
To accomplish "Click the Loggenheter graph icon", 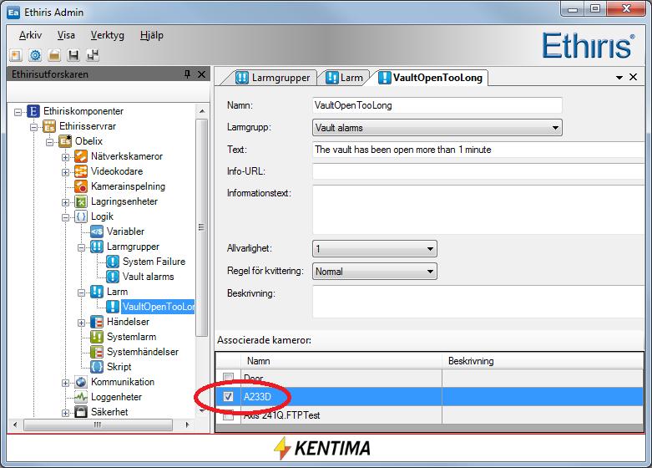I will 81,397.
